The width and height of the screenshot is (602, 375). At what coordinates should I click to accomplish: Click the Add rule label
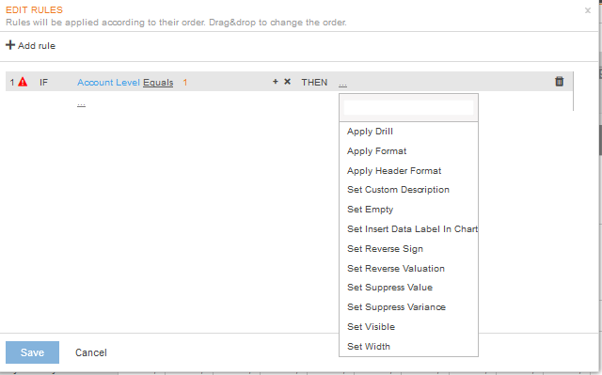[x=37, y=46]
